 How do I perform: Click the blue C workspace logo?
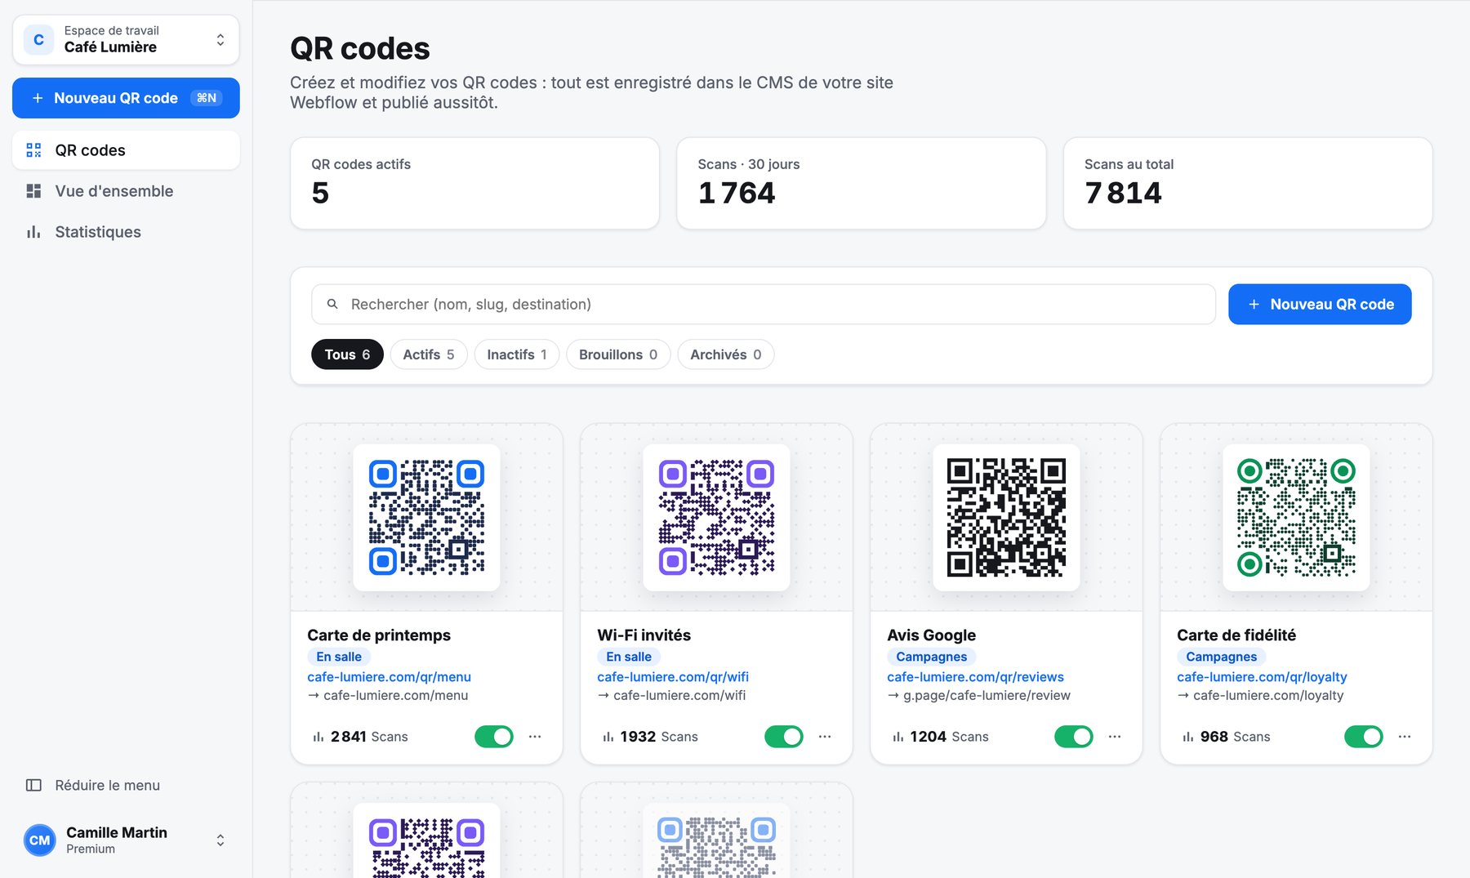point(38,39)
